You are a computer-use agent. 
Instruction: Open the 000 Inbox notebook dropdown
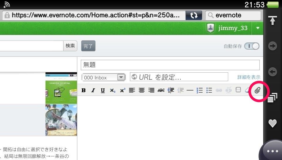[x=104, y=77]
